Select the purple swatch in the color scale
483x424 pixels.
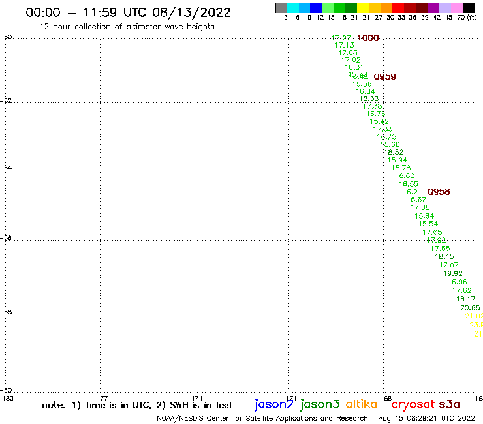tap(433, 8)
